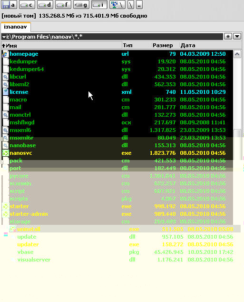Select file name license
Viewport: 244px width, 302px height.
[x=19, y=92]
